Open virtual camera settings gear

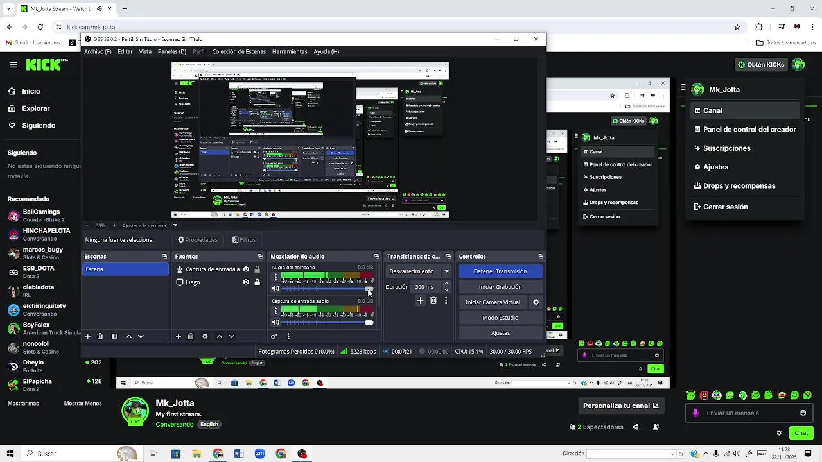click(x=536, y=302)
